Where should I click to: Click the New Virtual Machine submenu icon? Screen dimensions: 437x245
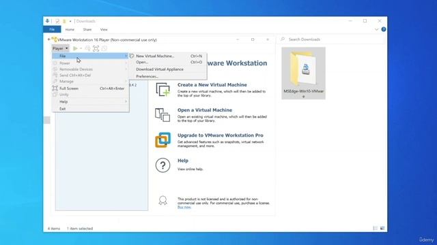tap(132, 56)
